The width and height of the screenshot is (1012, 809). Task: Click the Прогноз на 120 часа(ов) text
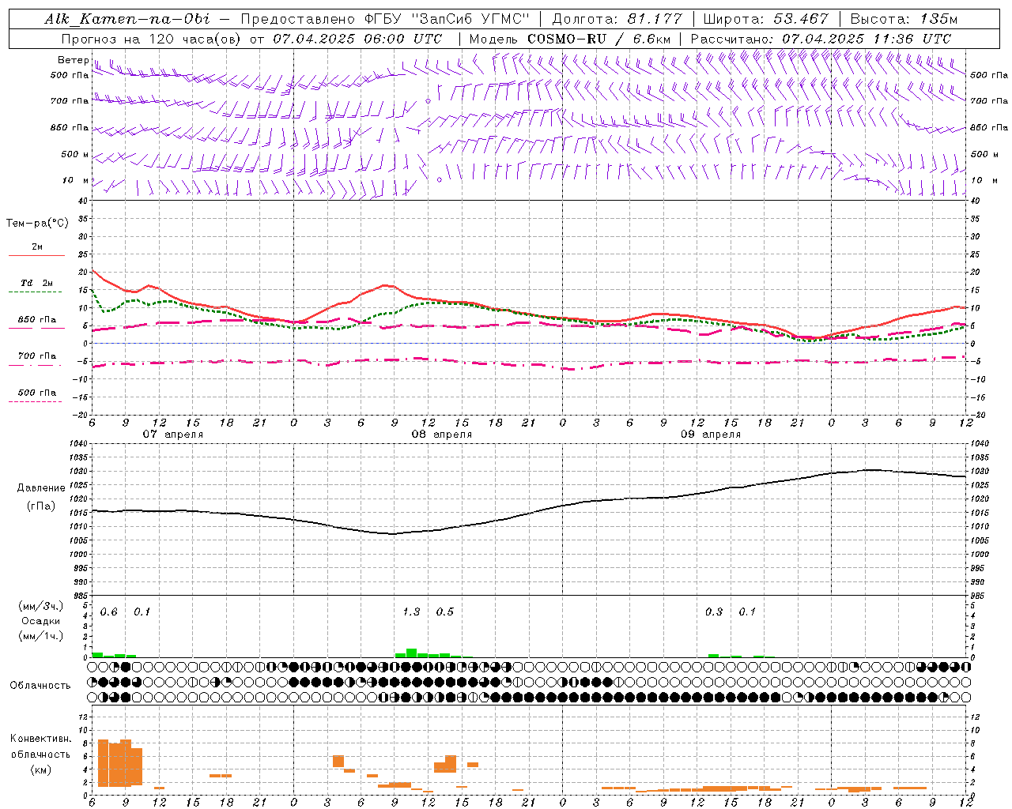pyautogui.click(x=151, y=39)
